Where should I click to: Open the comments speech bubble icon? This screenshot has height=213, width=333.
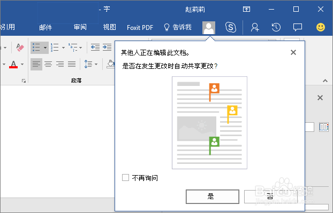point(298,27)
